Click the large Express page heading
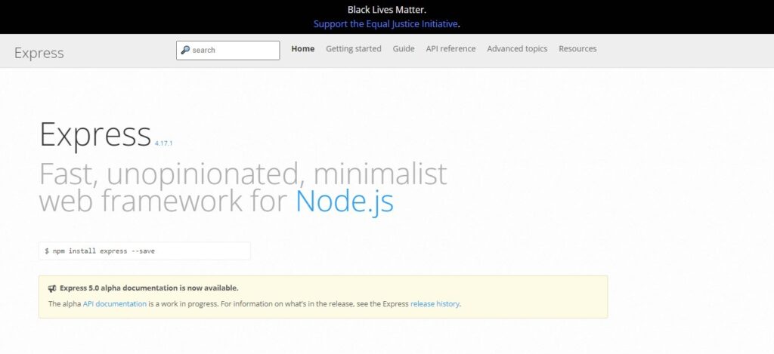774x354 pixels. [95, 134]
